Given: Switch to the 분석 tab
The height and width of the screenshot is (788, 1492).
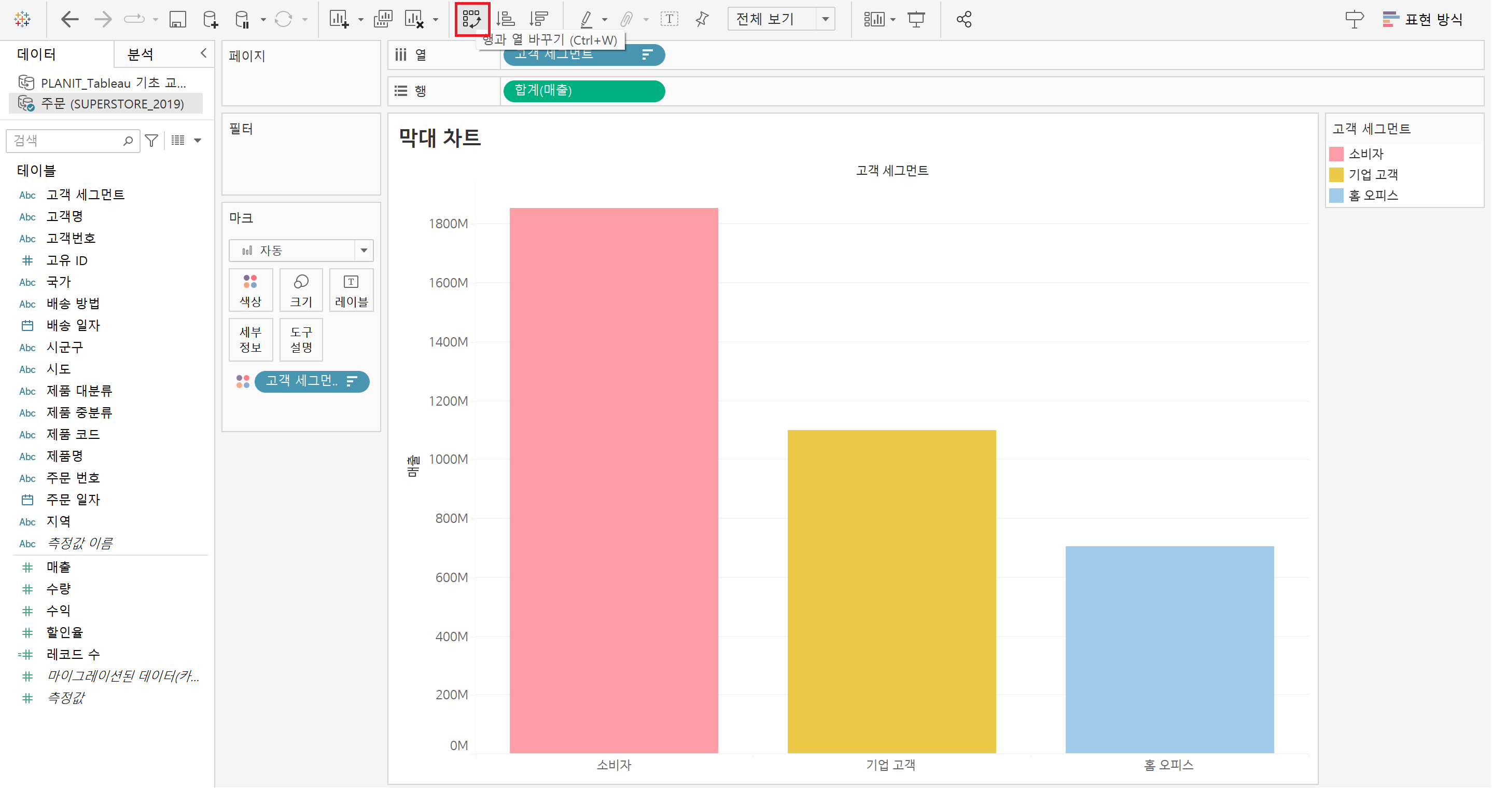Looking at the screenshot, I should coord(140,54).
